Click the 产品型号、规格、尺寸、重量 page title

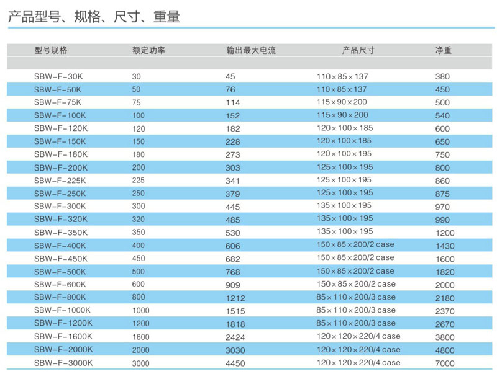94,17
